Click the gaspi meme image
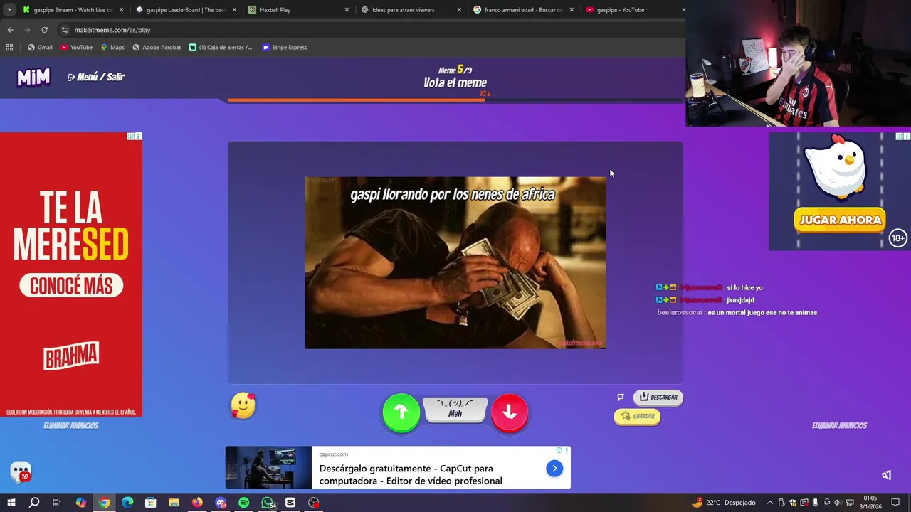Screen dimensions: 911x512 point(455,263)
